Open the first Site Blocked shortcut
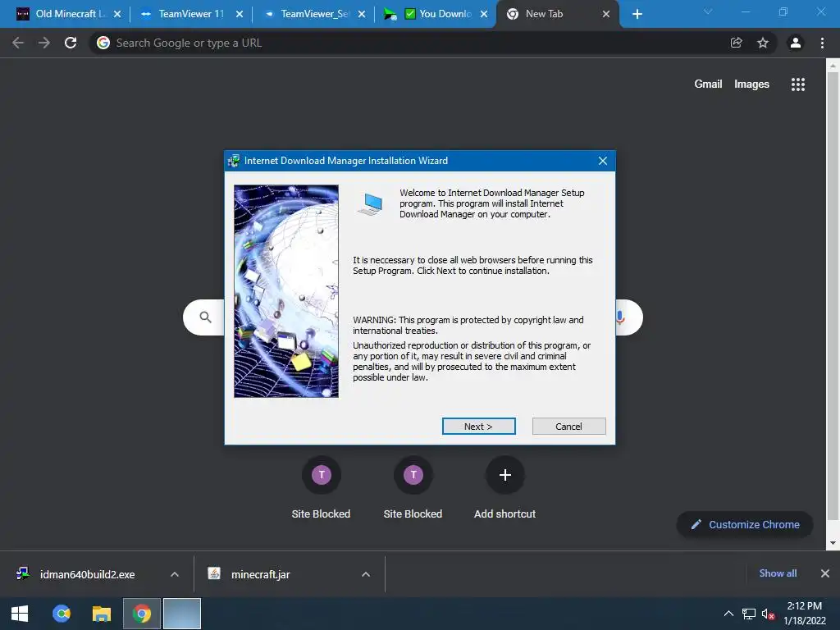840x630 pixels. coord(321,488)
